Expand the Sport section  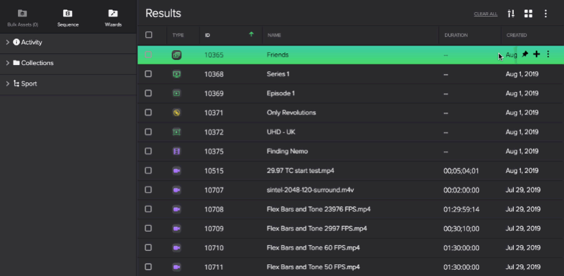pos(7,84)
